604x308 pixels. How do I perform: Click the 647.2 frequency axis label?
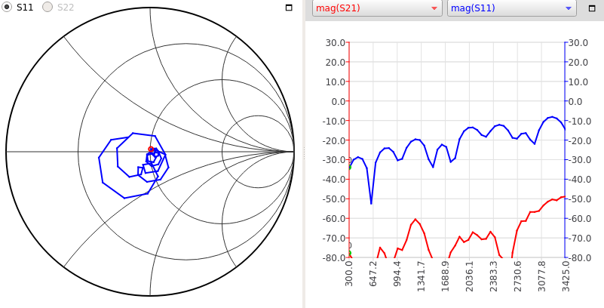pyautogui.click(x=373, y=274)
